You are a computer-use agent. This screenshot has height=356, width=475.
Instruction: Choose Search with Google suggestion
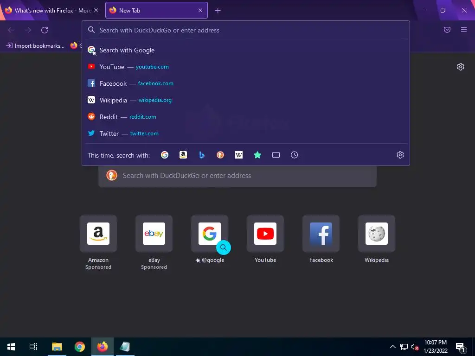point(246,50)
